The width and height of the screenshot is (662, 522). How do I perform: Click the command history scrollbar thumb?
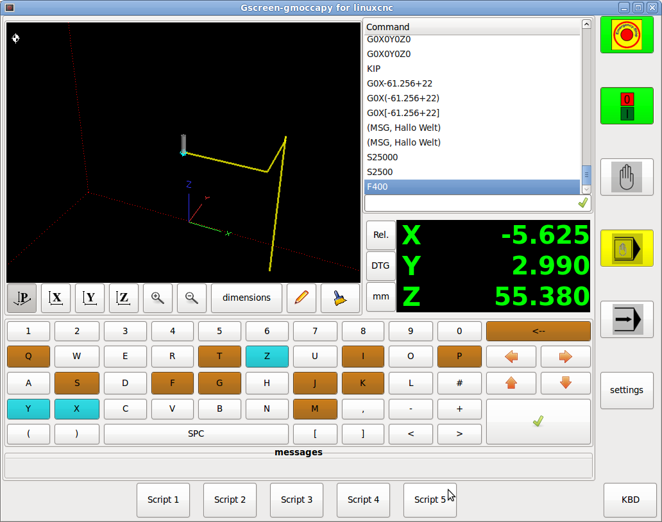tap(586, 174)
